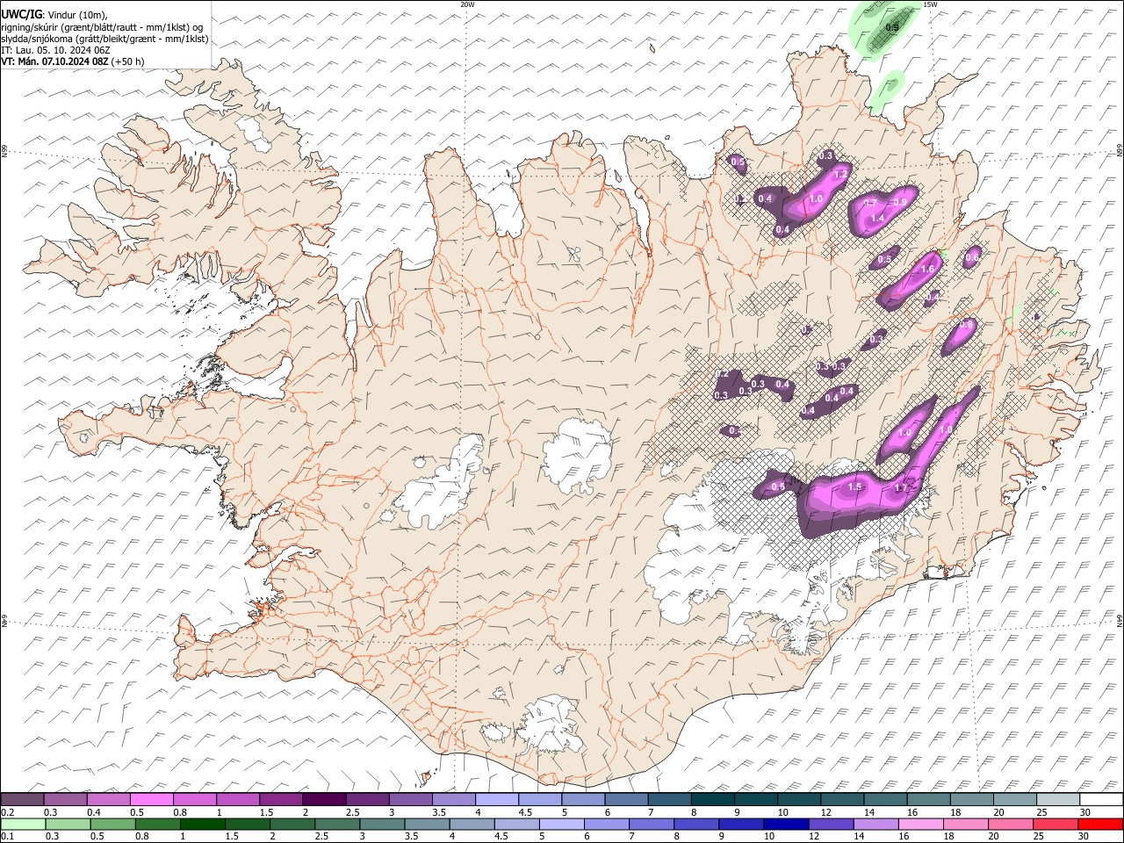Image resolution: width=1124 pixels, height=843 pixels.
Task: Click the 8 blue swatch in lower legend row
Action: pyautogui.click(x=695, y=824)
